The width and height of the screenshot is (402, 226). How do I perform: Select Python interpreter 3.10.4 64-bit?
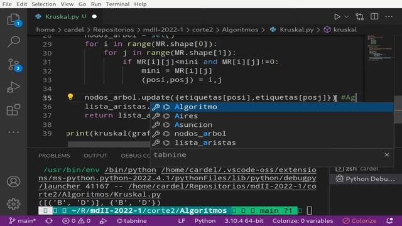tap(244, 220)
